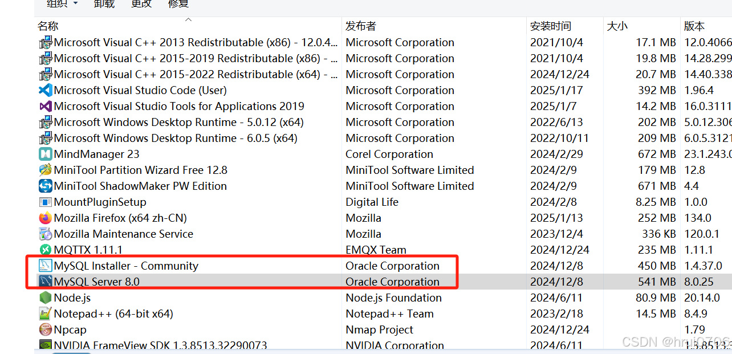Screen dimensions: 732x354
Task: Click the Node.js hexagon icon
Action: [46, 298]
